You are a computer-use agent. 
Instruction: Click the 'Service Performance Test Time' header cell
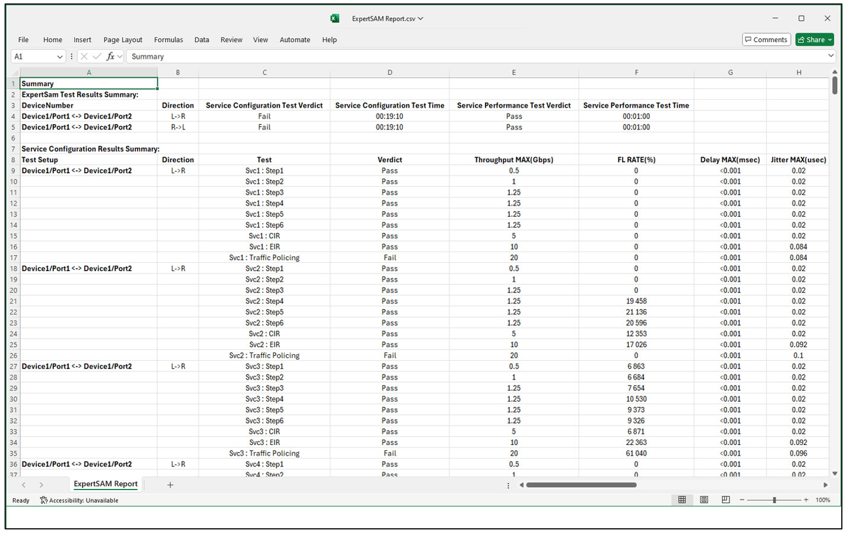click(636, 106)
